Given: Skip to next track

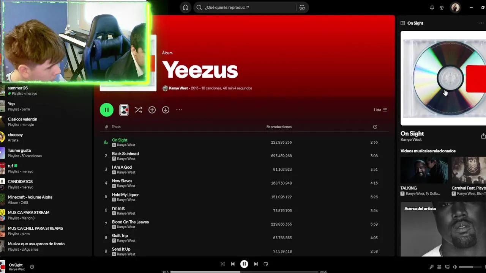Looking at the screenshot, I should pyautogui.click(x=256, y=264).
